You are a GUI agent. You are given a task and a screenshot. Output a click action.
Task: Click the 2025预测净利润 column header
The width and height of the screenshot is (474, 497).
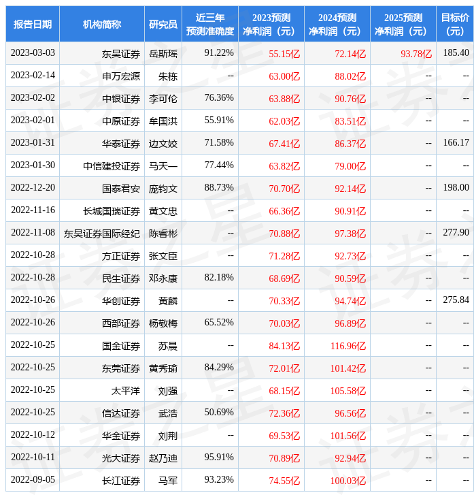coord(403,24)
